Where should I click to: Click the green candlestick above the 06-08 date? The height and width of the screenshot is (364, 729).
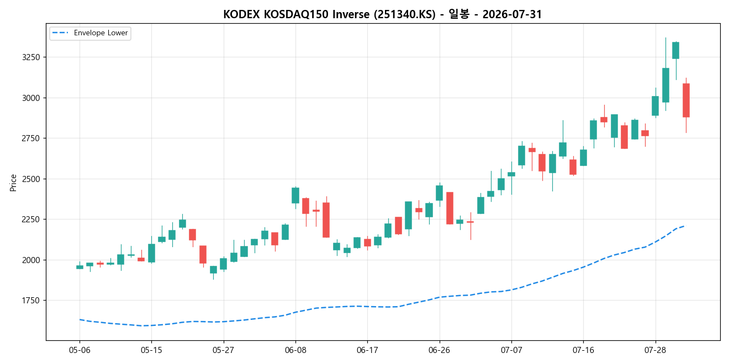pyautogui.click(x=295, y=195)
